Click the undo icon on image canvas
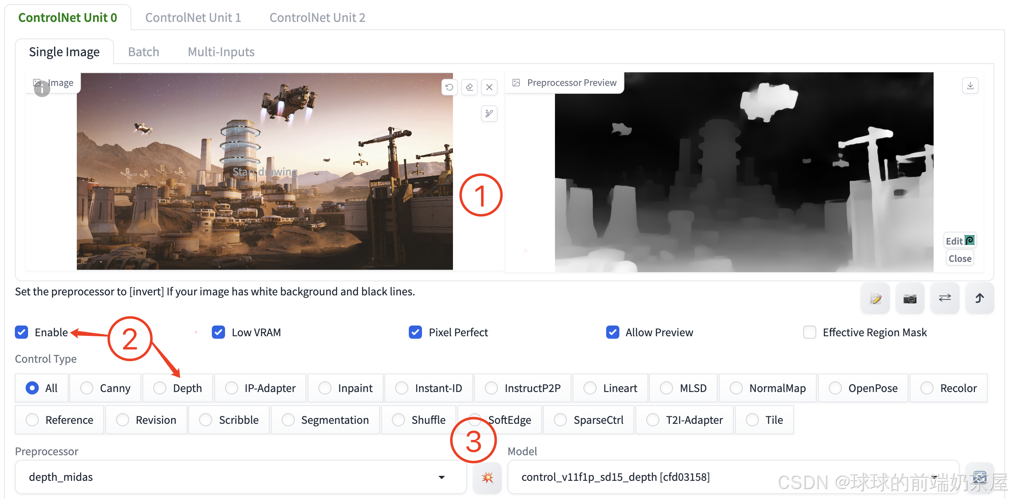1010x499 pixels. coord(449,87)
